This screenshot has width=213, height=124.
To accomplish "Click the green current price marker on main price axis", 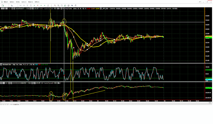I will pos(209,38).
